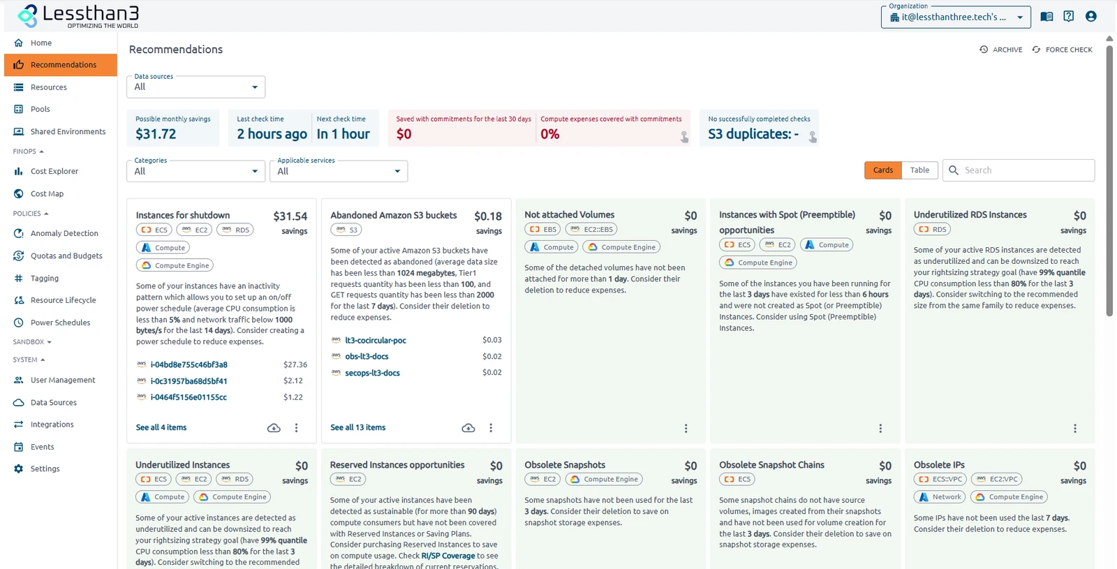This screenshot has height=569, width=1117.
Task: Open Recommendations in the sidebar
Action: coord(61,65)
